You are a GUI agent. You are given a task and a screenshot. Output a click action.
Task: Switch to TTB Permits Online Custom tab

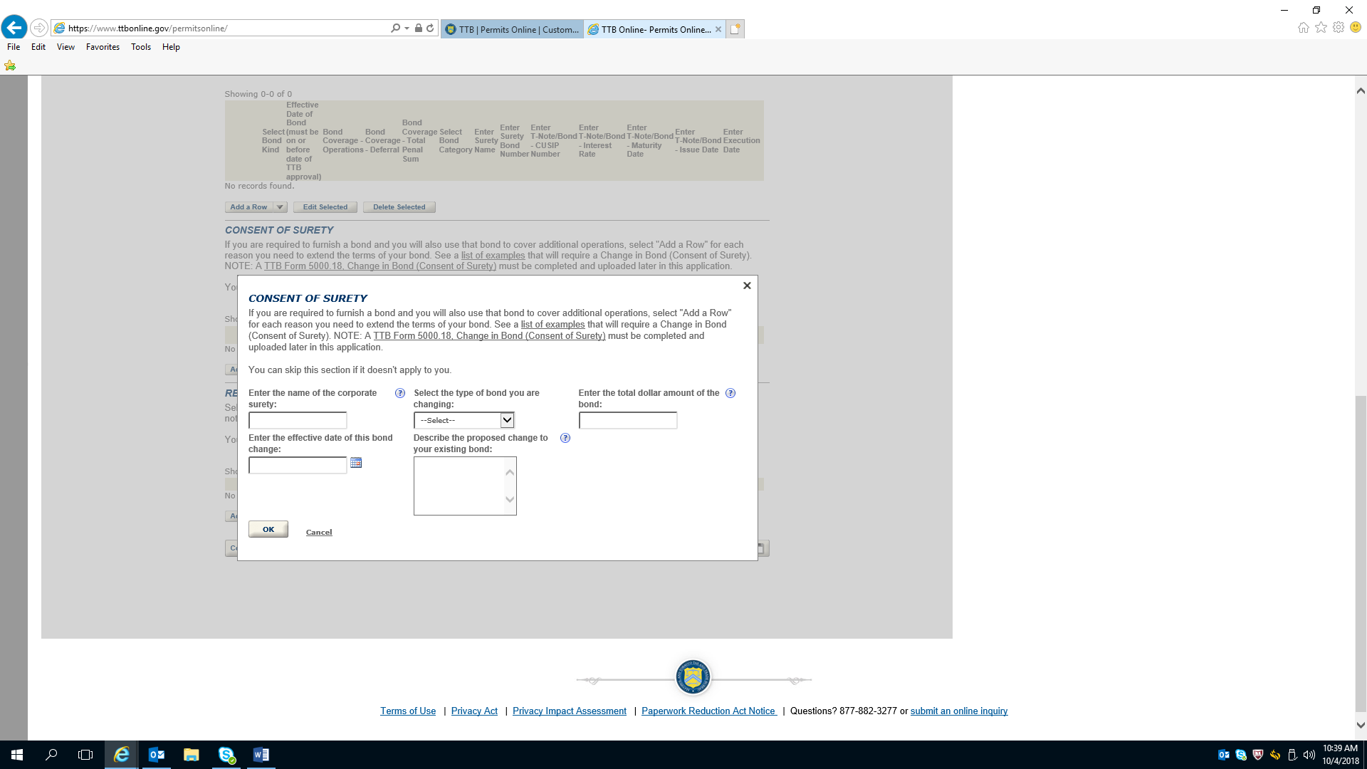click(513, 29)
